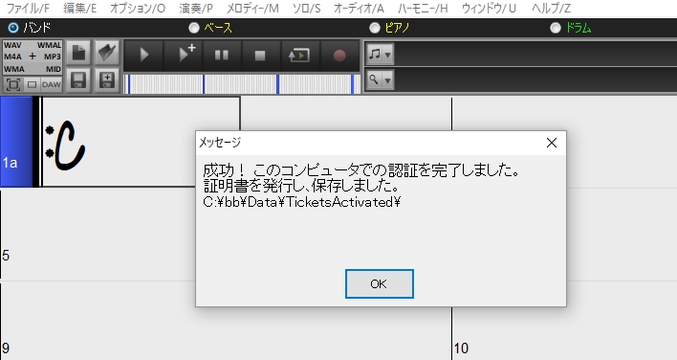Open the ハーモニー/H menu
Screen dimensions: 677x360
[x=423, y=9]
